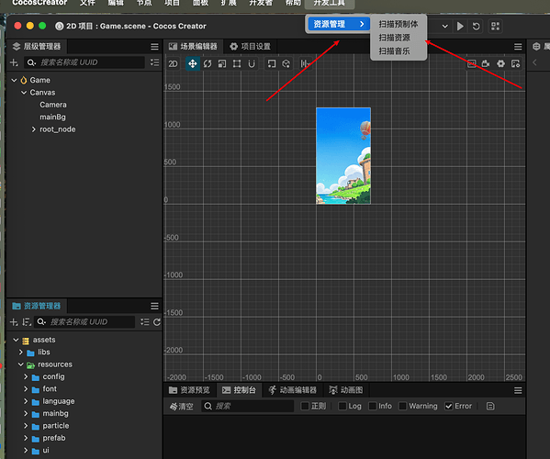
Task: Select the 扫描资源 menu entry
Action: [398, 38]
